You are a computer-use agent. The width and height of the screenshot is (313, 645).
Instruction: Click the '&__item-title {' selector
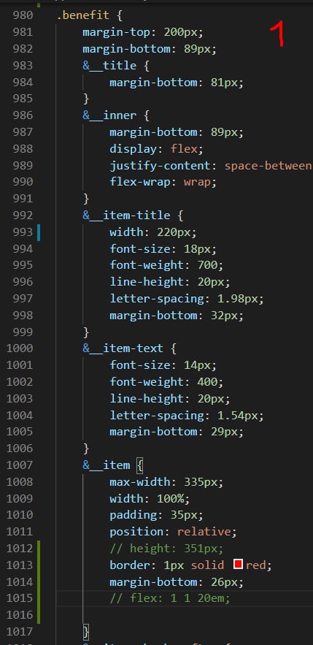pyautogui.click(x=133, y=215)
